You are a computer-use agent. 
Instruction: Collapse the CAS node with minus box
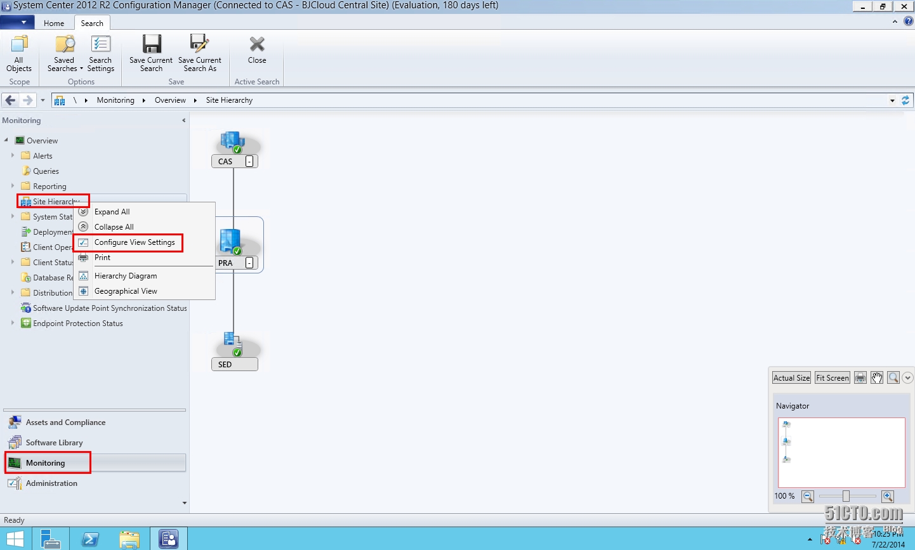pyautogui.click(x=249, y=161)
